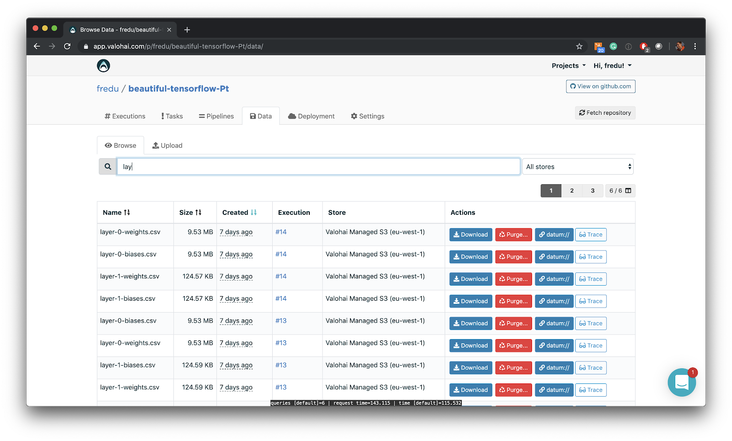Click the Actions column header
Viewport: 732px width, 441px height.
coord(463,213)
